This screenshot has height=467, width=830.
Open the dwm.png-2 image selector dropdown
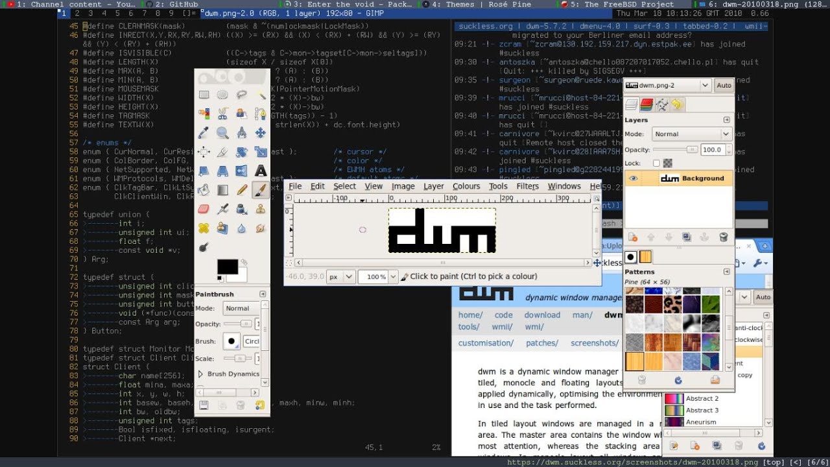pos(667,85)
